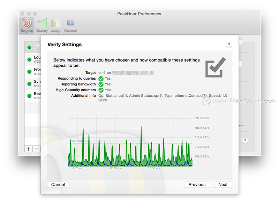Viewport: 279px width, 201px height.
Task: Click the 'Op. Status: up(1)' info text
Action: (x=113, y=96)
